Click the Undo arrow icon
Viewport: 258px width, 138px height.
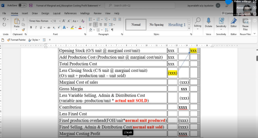pyautogui.click(x=4, y=19)
